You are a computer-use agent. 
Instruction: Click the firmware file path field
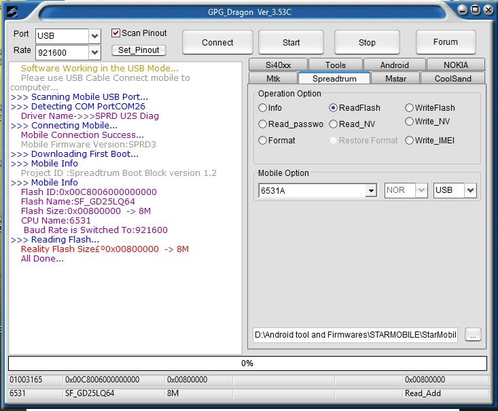click(355, 335)
